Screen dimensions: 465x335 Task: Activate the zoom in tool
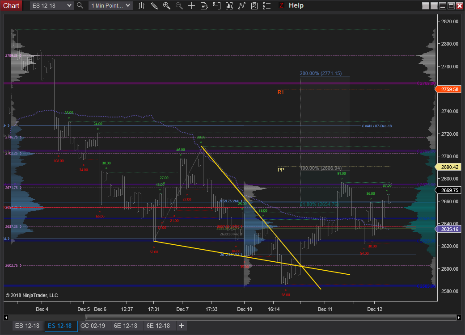click(x=167, y=6)
